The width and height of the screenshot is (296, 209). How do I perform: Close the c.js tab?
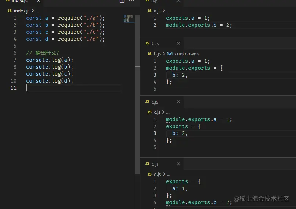[x=178, y=102]
